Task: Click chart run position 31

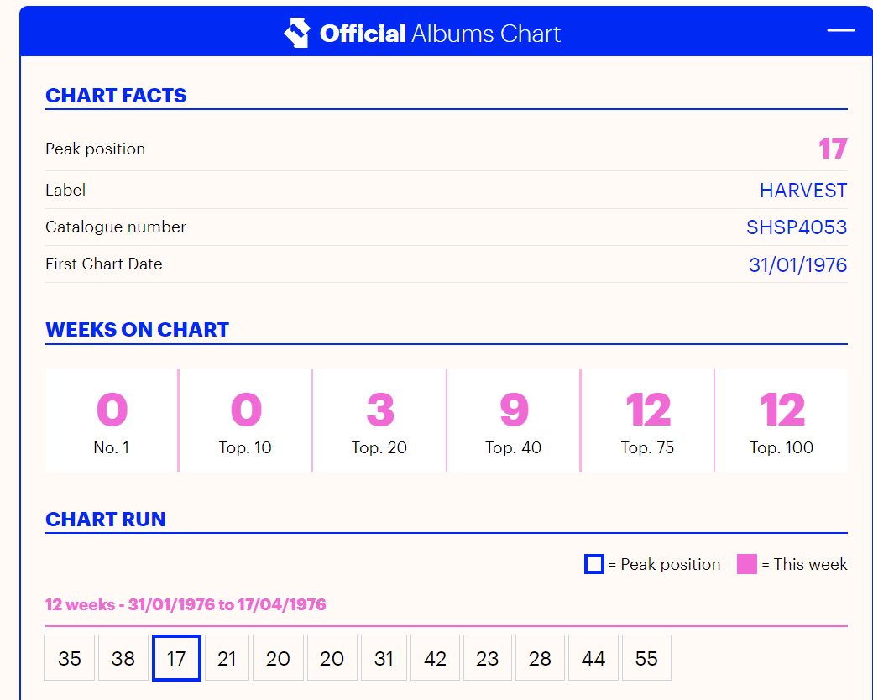Action: tap(384, 658)
